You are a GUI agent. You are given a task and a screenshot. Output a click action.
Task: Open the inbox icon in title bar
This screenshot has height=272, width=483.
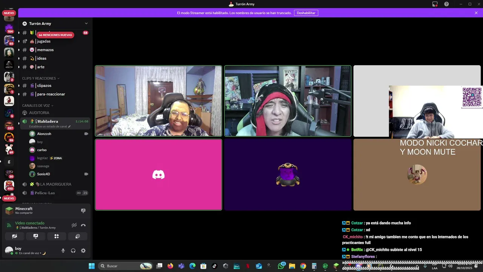pos(435,4)
